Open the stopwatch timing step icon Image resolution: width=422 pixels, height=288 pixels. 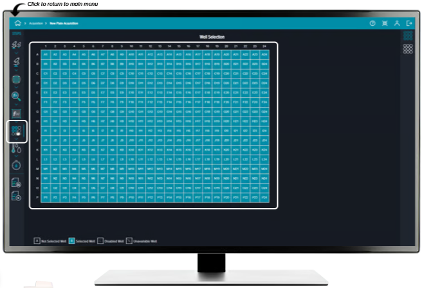click(17, 165)
